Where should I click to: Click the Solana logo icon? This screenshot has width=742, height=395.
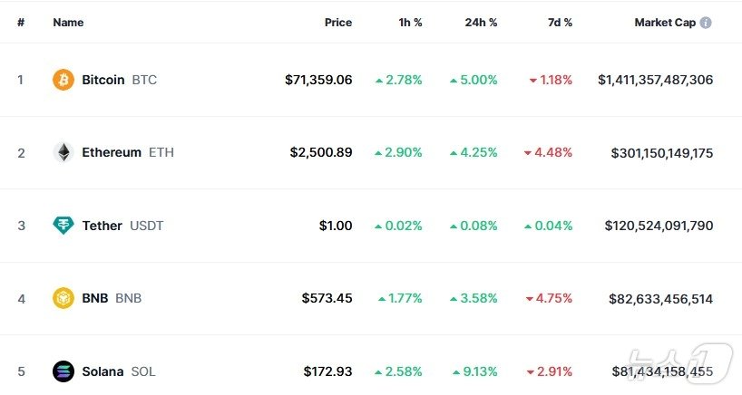tap(63, 371)
